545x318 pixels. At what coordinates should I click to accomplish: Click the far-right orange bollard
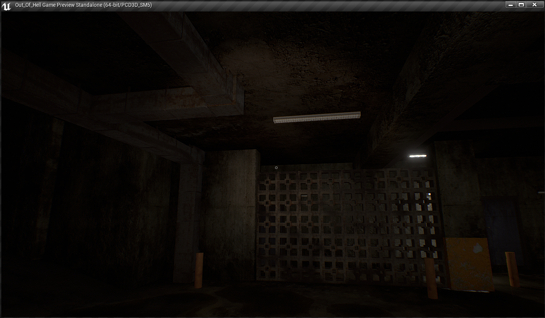[x=512, y=268]
